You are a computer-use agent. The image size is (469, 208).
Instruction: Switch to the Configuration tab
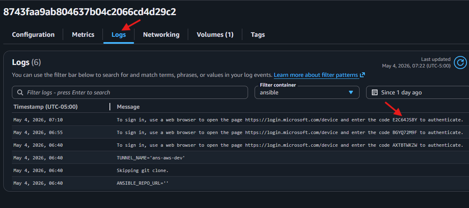coord(33,35)
